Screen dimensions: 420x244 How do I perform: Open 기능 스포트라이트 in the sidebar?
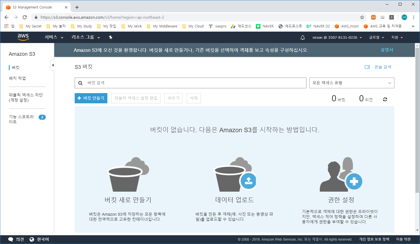coord(21,119)
